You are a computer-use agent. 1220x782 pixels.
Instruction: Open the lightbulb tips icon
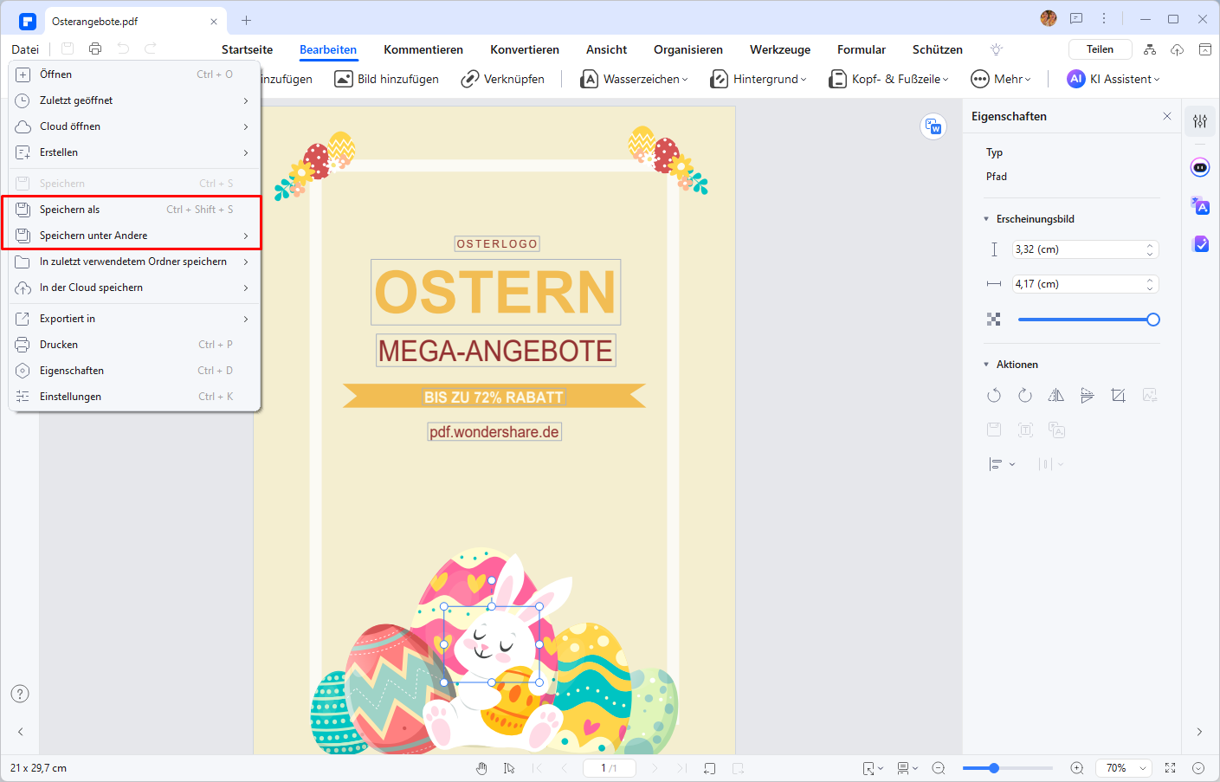point(997,49)
